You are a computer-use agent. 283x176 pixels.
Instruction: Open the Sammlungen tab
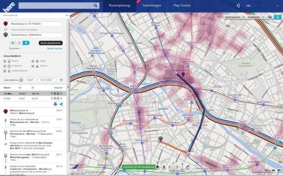tap(152, 5)
